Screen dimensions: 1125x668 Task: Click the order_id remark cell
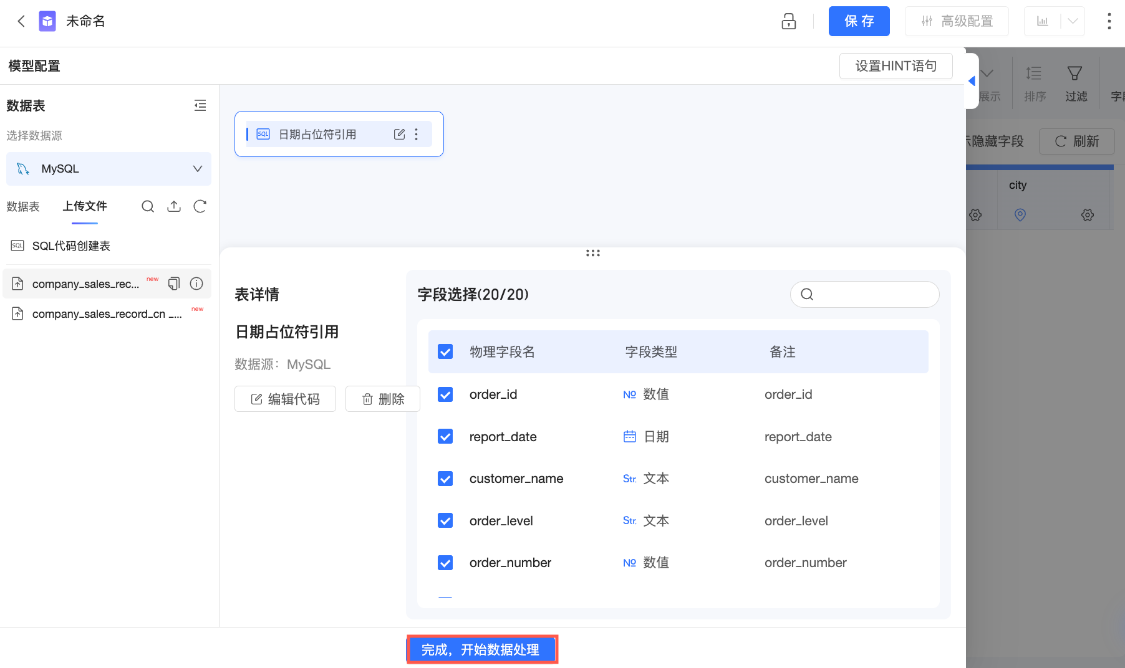tap(788, 394)
